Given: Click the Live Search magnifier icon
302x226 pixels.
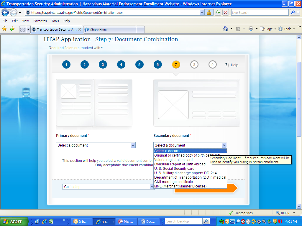Looking at the screenshot, I should [x=293, y=13].
